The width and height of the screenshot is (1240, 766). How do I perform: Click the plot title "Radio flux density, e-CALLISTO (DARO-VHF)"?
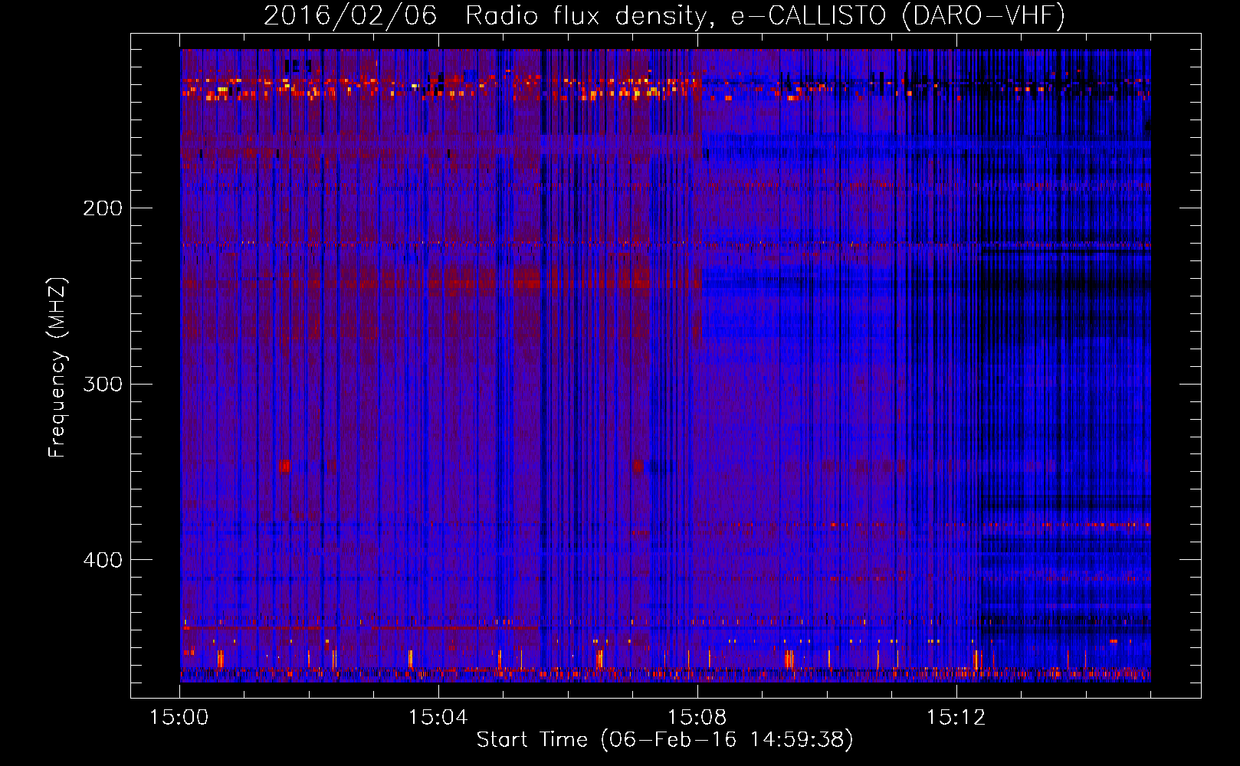[x=765, y=16]
